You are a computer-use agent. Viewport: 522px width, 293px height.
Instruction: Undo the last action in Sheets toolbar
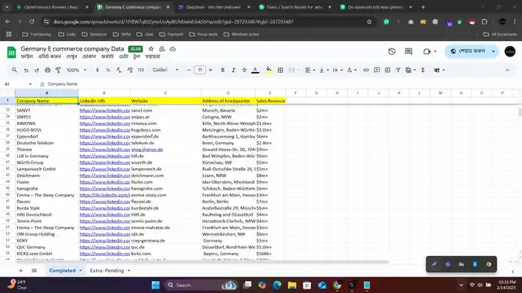(x=26, y=70)
